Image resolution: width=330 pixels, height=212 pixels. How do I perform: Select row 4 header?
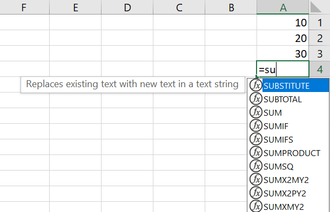coord(320,69)
